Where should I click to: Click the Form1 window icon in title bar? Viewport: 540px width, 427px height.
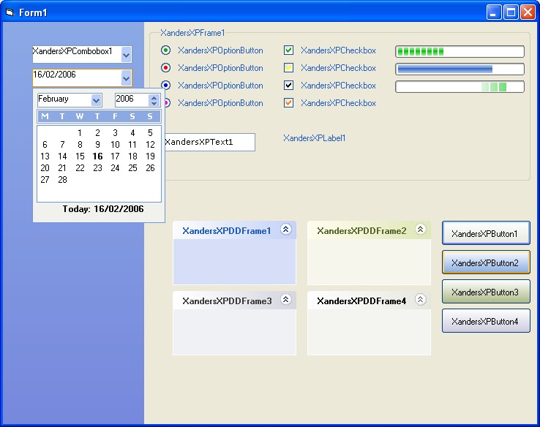[10, 12]
